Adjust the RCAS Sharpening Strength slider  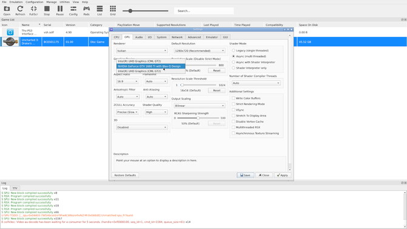pyautogui.click(x=198, y=118)
